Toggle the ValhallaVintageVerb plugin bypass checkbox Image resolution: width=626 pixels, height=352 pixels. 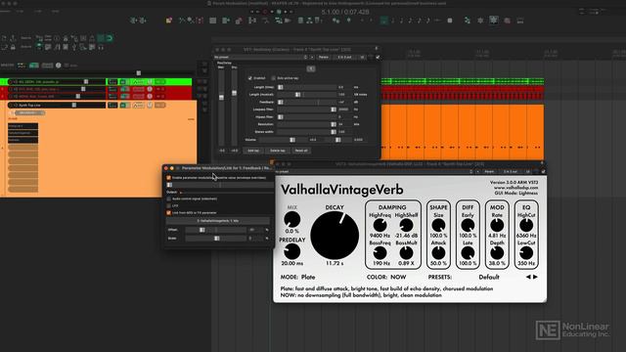pos(544,172)
